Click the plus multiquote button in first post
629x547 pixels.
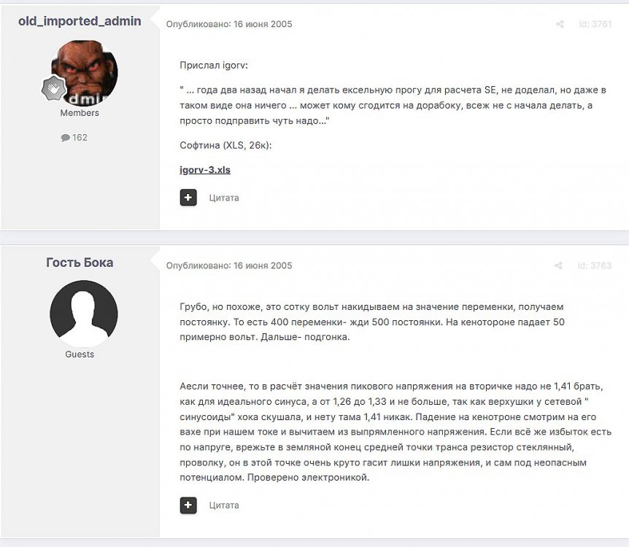188,198
